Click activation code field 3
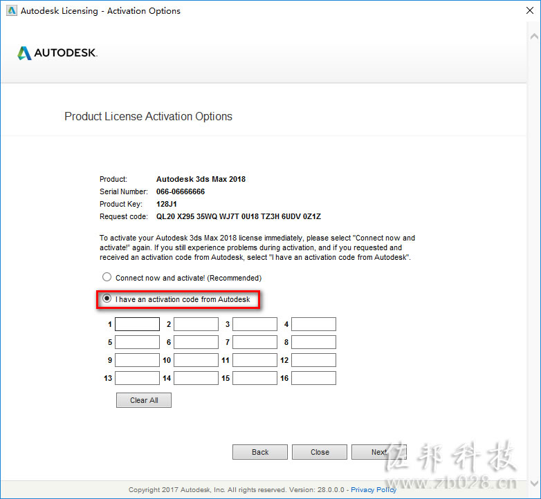This screenshot has height=499, width=541. tap(255, 324)
